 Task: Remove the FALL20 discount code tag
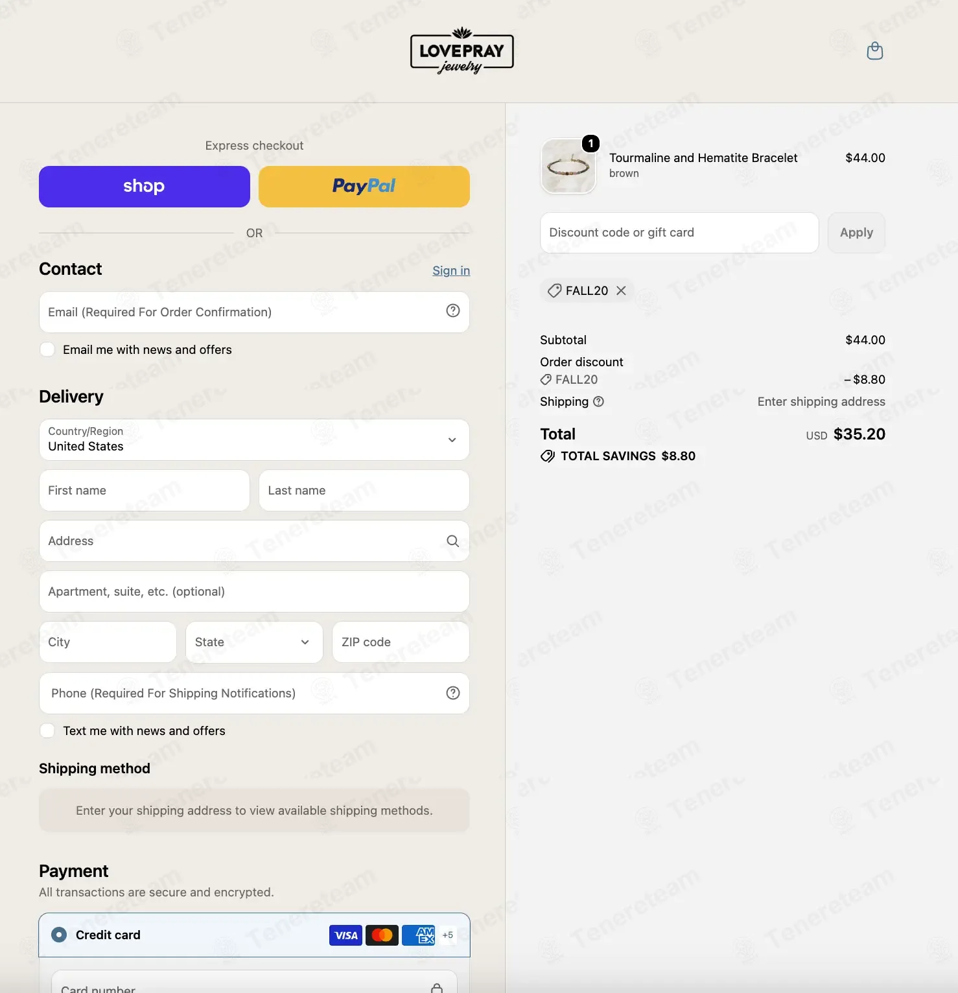[x=621, y=290]
